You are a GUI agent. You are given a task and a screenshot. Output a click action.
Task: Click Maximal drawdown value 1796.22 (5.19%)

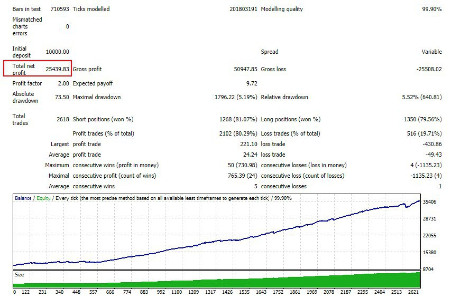(236, 97)
